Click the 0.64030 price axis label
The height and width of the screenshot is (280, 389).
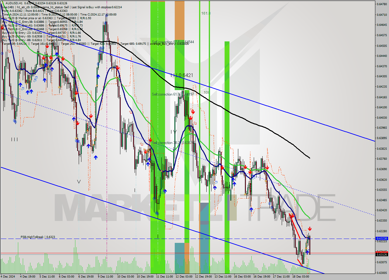pos(382,118)
